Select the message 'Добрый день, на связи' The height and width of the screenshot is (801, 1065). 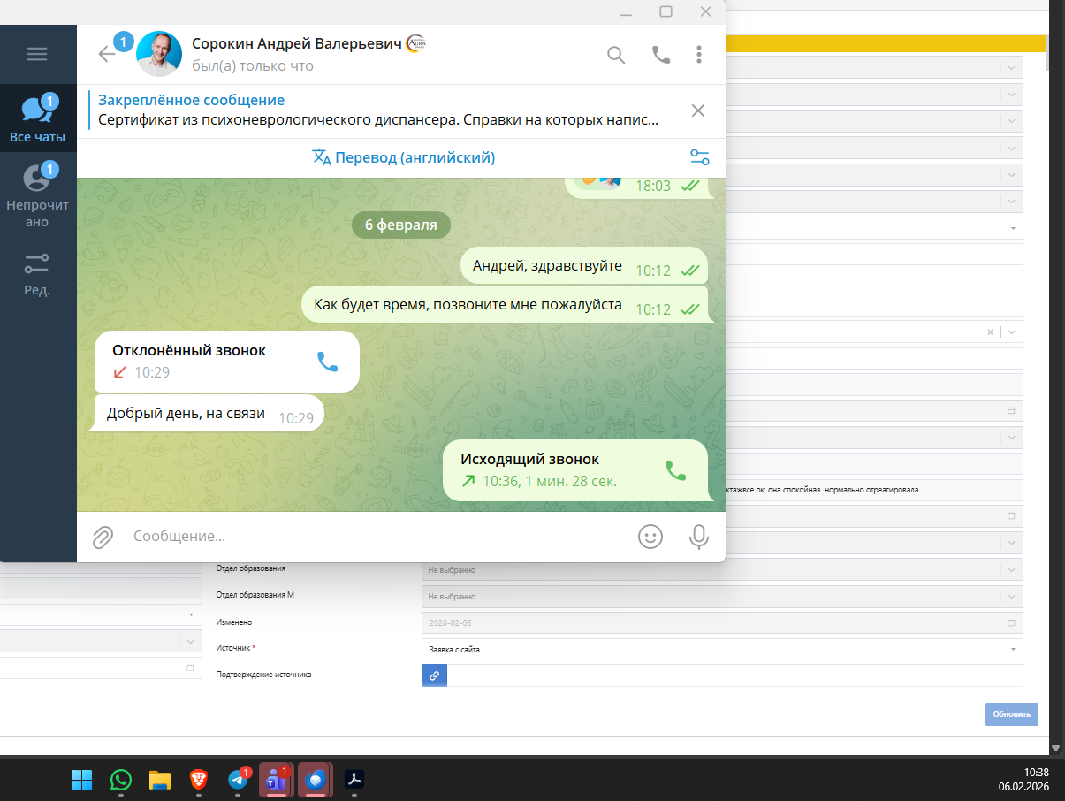(209, 413)
